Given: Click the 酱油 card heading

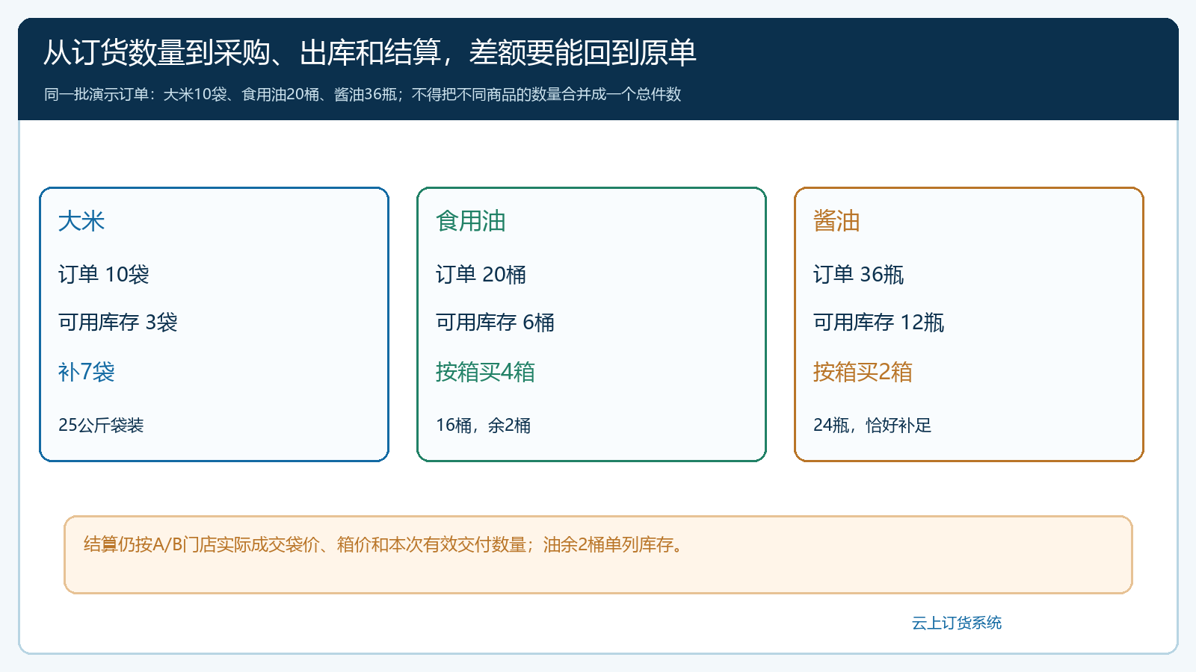Looking at the screenshot, I should pyautogui.click(x=836, y=221).
